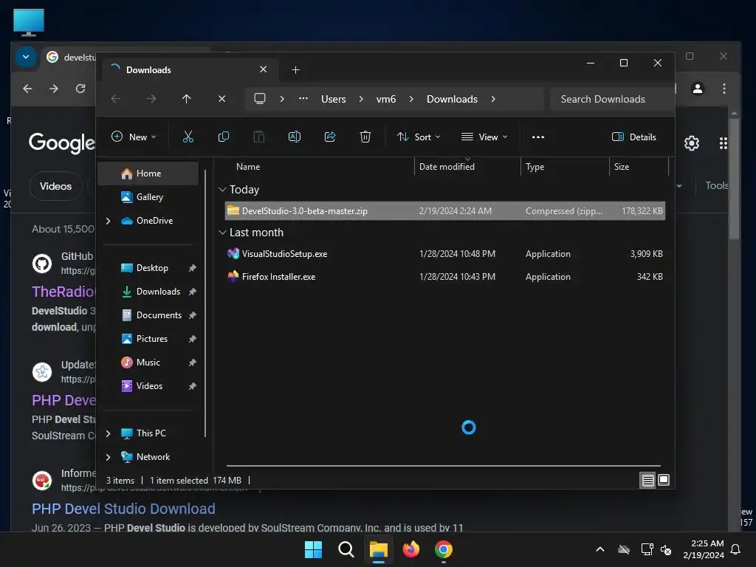Click the Copy icon in Explorer toolbar
Image resolution: width=756 pixels, height=567 pixels.
(223, 137)
